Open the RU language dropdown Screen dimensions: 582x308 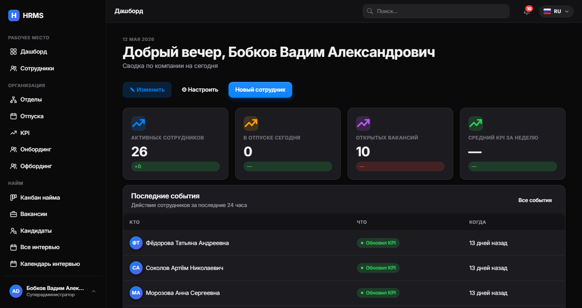pyautogui.click(x=556, y=11)
